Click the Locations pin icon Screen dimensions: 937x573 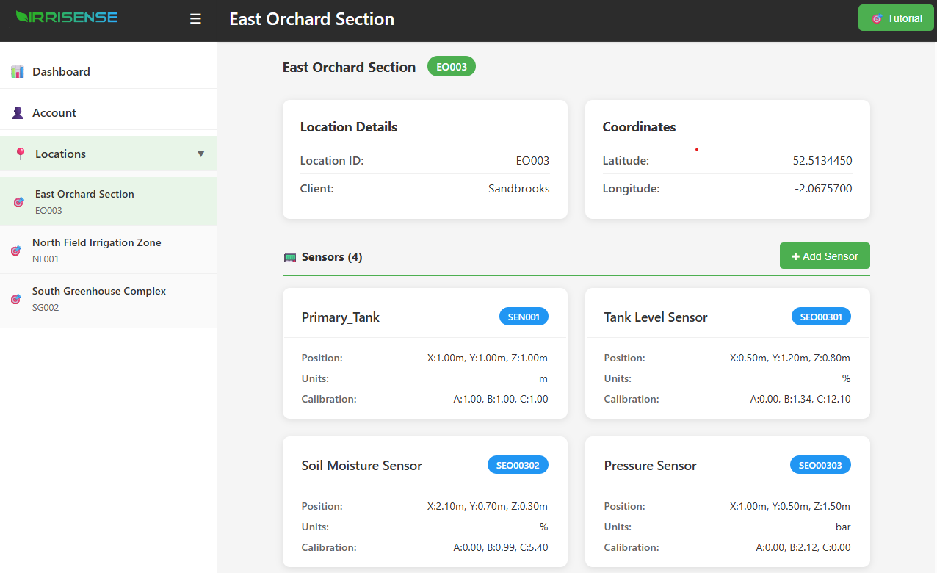click(20, 154)
